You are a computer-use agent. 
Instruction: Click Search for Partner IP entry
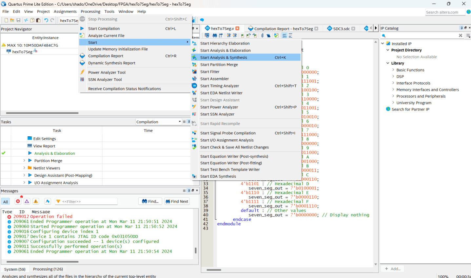410,109
